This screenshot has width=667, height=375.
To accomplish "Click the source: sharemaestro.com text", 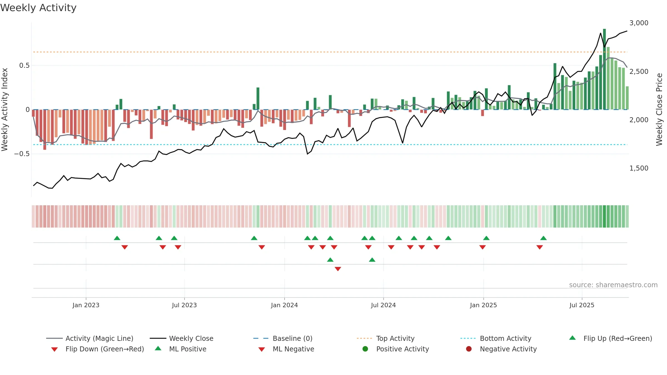I will pos(613,285).
